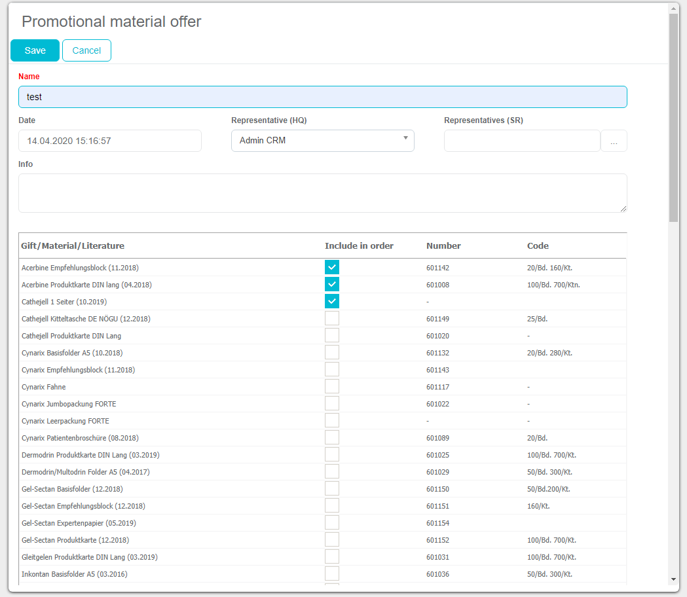The image size is (687, 597).
Task: Uncheck Acerbine Empfehlungsblock checkbox
Action: pyautogui.click(x=332, y=267)
